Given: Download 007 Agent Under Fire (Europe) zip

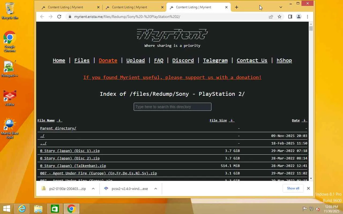Looking at the screenshot, I should pos(98,173).
